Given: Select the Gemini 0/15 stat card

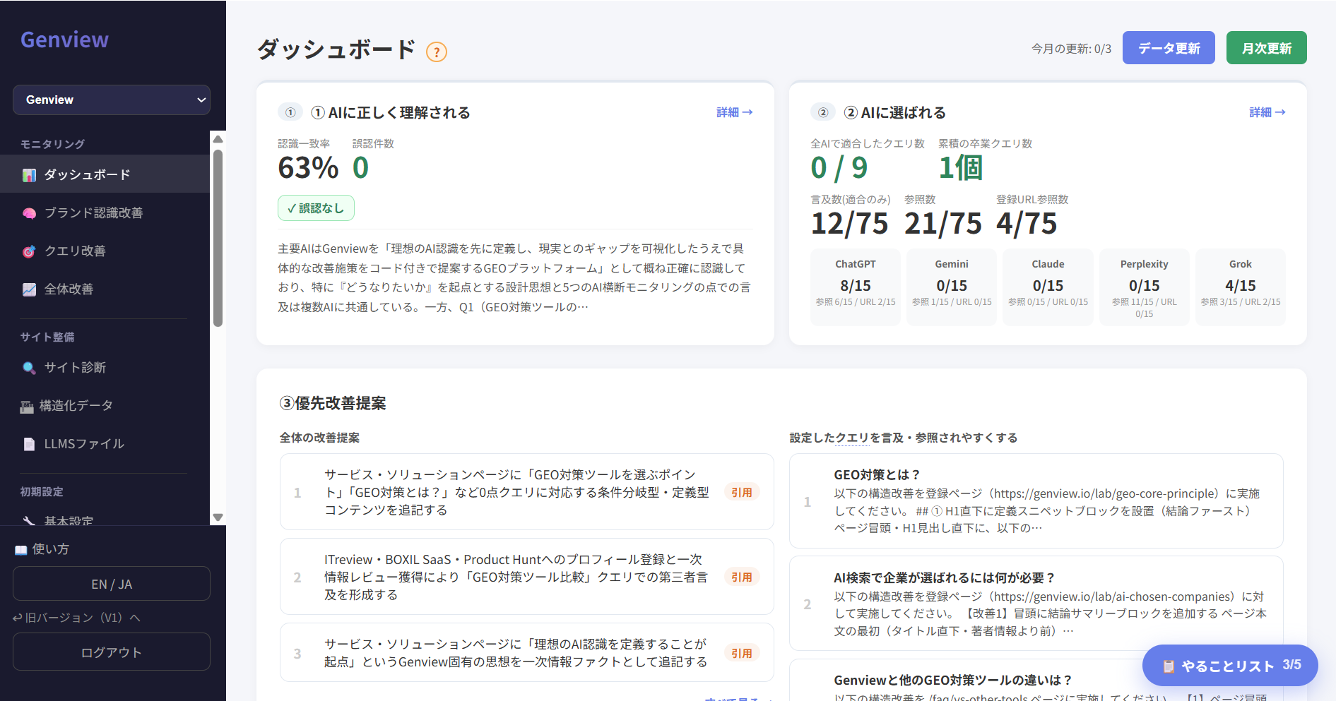Looking at the screenshot, I should 952,287.
